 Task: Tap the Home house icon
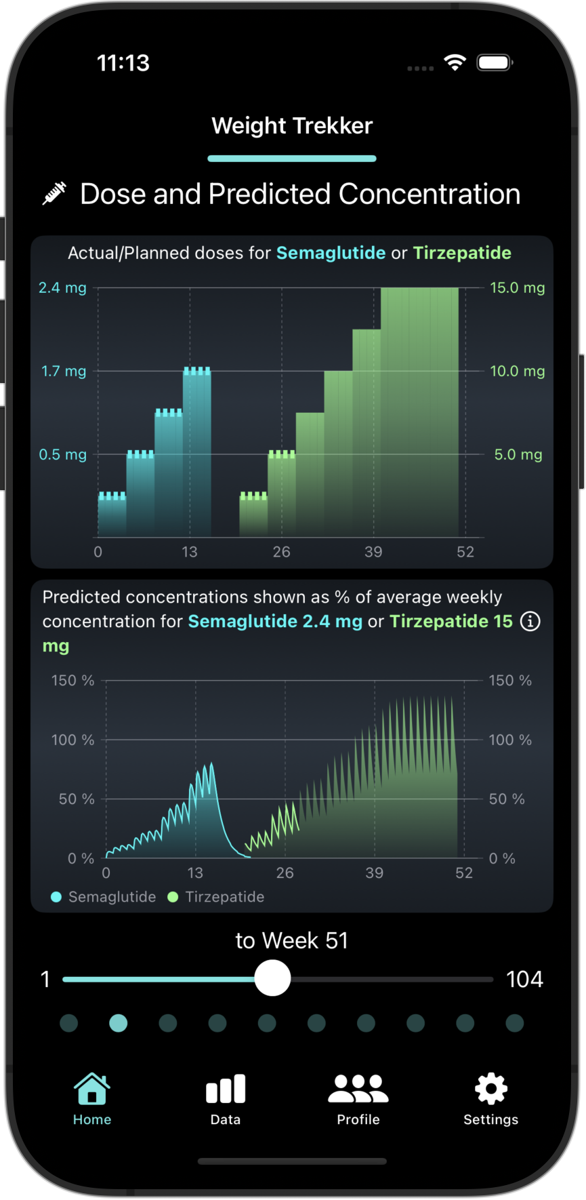click(x=92, y=1089)
